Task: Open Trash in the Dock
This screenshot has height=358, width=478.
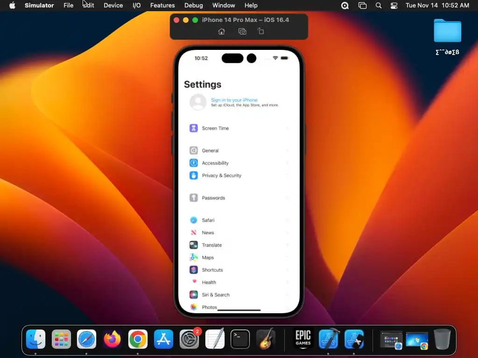Action: pos(442,339)
